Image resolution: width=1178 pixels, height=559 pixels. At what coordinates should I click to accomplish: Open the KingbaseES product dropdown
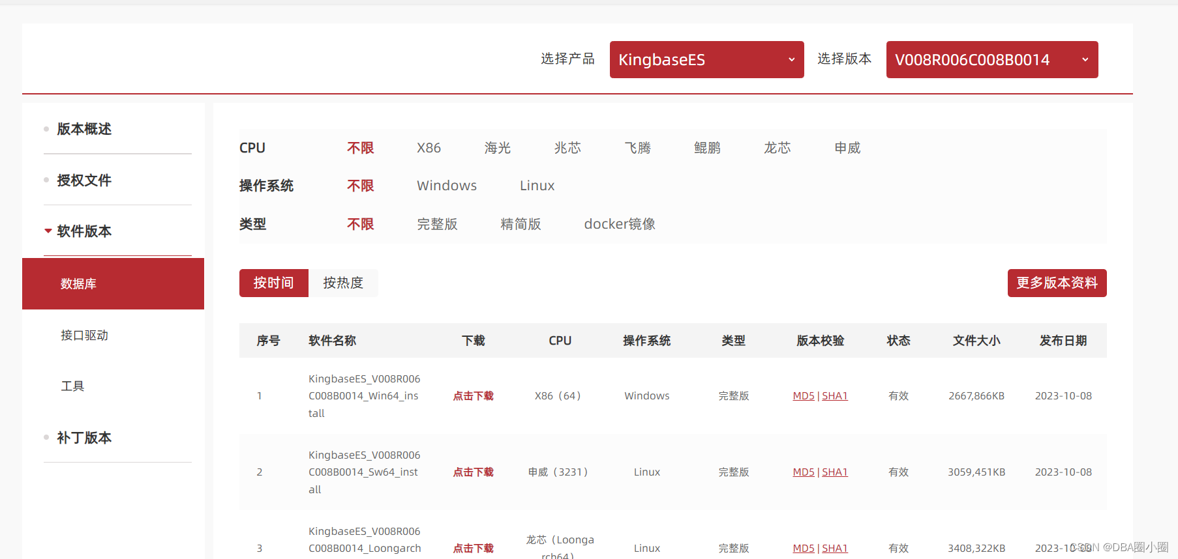[x=706, y=59]
